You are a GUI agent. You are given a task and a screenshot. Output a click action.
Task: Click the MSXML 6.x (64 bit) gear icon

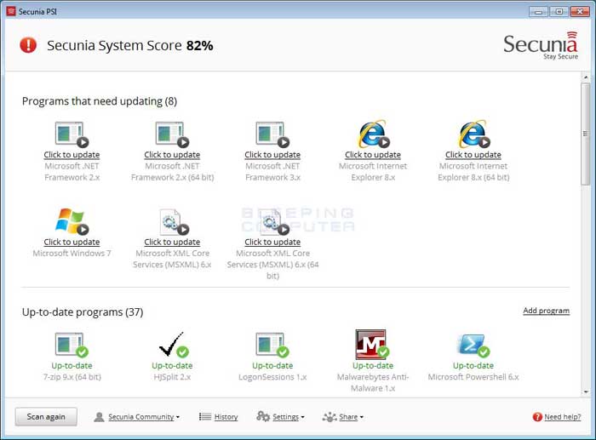272,221
